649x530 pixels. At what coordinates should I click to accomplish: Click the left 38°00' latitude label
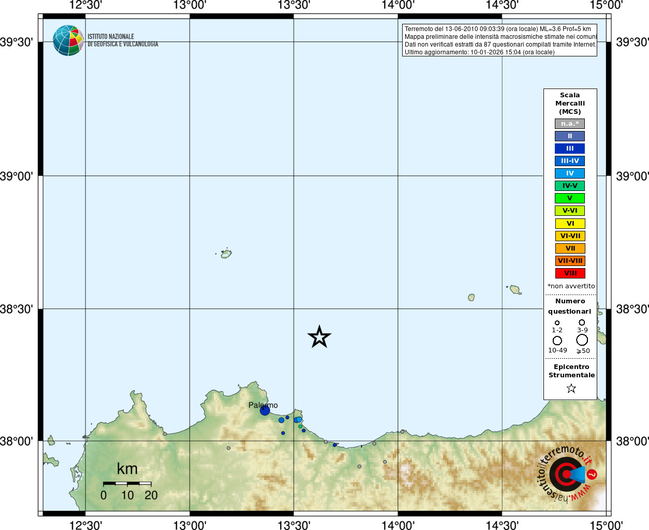click(17, 441)
